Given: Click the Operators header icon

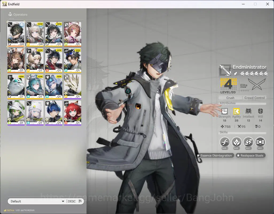Looking at the screenshot, I should point(10,14).
